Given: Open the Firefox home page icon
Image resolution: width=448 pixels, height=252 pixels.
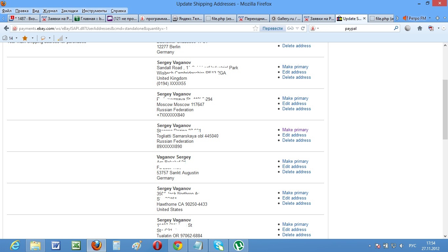Looking at the screenshot, I should pyautogui.click(x=419, y=29).
